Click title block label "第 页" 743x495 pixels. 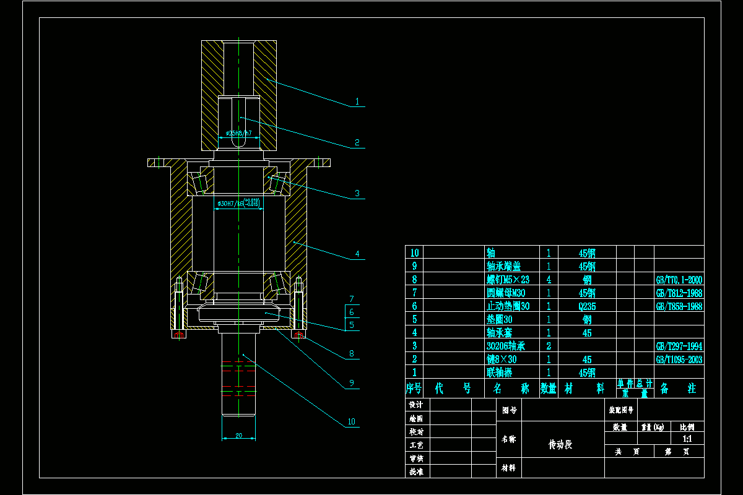677,452
